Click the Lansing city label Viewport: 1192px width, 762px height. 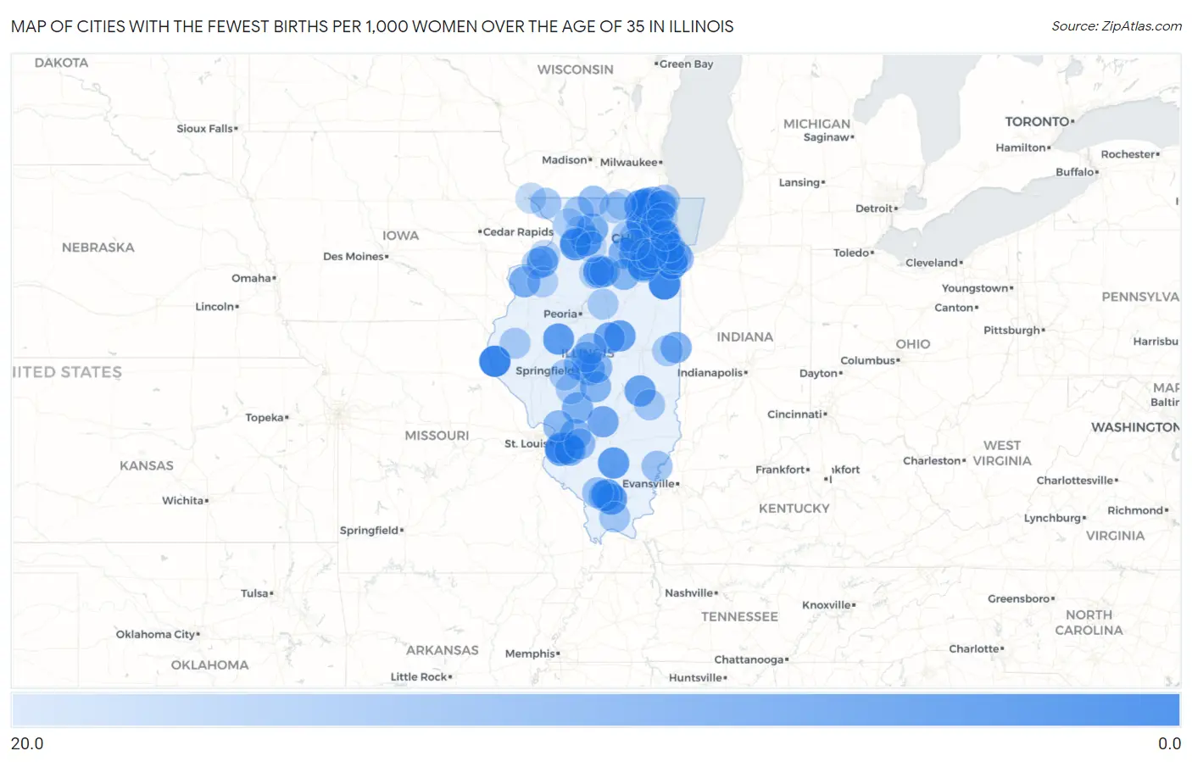(799, 182)
